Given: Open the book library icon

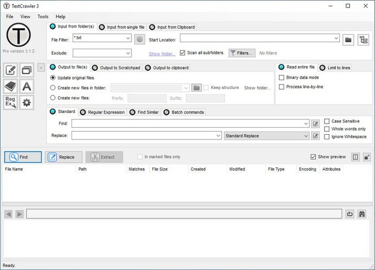Looking at the screenshot, I should pos(11,86).
